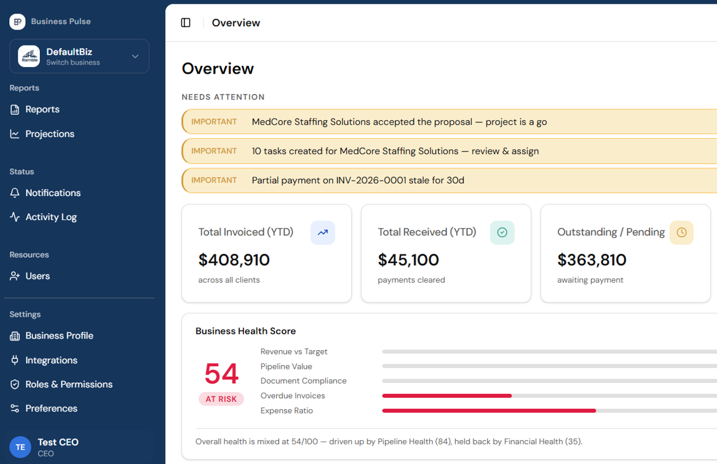This screenshot has height=464, width=717.
Task: Click the Roles & Permissions shield icon
Action: (x=15, y=385)
